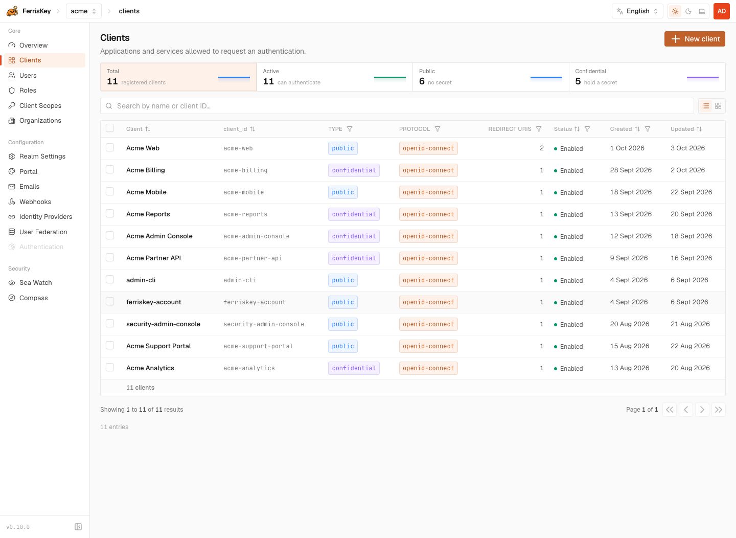Open Client Scopes page
Screen dimensions: 736x538
[x=45, y=106]
